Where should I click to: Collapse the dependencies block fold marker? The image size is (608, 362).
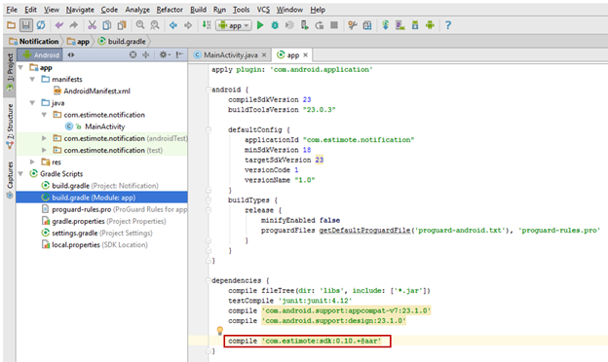[209, 280]
